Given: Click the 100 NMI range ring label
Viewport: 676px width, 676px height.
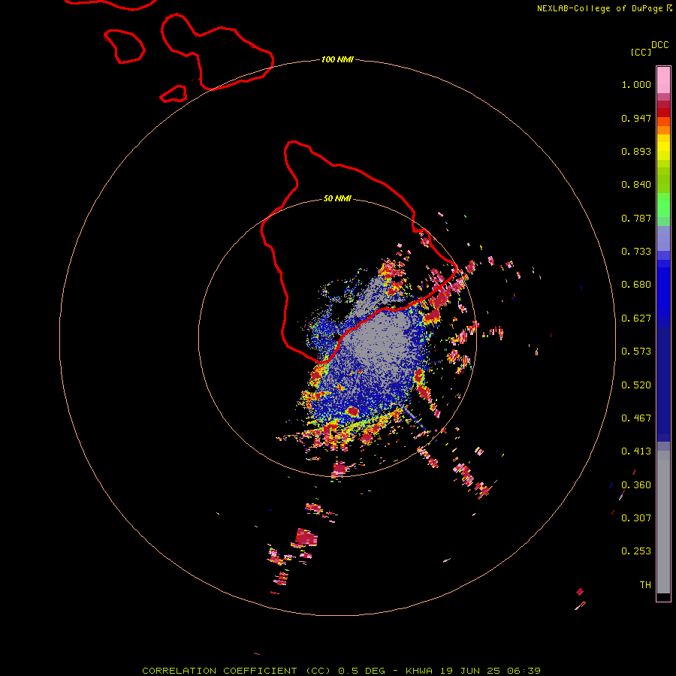Looking at the screenshot, I should [x=337, y=59].
